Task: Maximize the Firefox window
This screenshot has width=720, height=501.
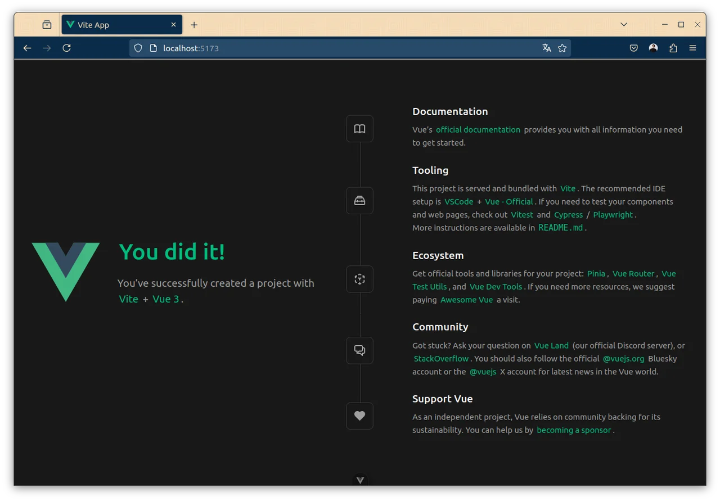Action: [x=681, y=25]
